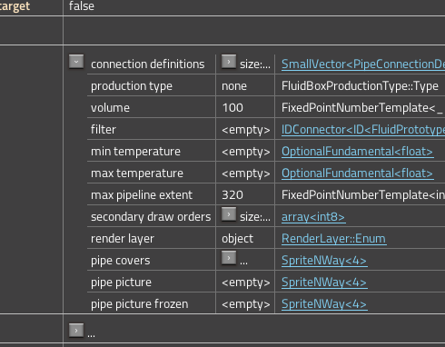The height and width of the screenshot is (347, 445).
Task: Open the RenderLayer::Enum type link
Action: pyautogui.click(x=333, y=239)
